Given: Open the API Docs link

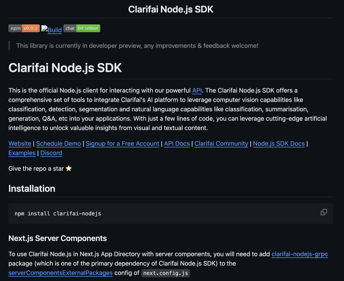Looking at the screenshot, I should click(x=177, y=144).
